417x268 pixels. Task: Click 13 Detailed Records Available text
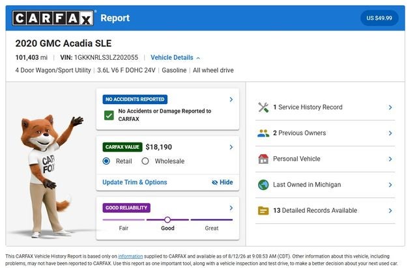tap(315, 211)
